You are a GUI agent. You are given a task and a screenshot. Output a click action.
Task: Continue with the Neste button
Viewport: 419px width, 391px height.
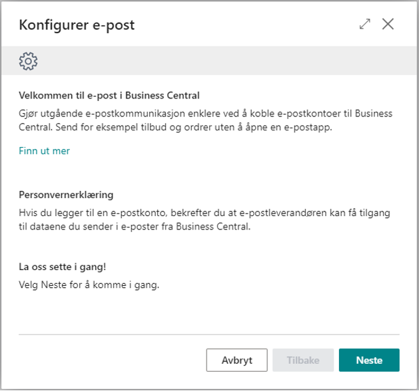369,360
